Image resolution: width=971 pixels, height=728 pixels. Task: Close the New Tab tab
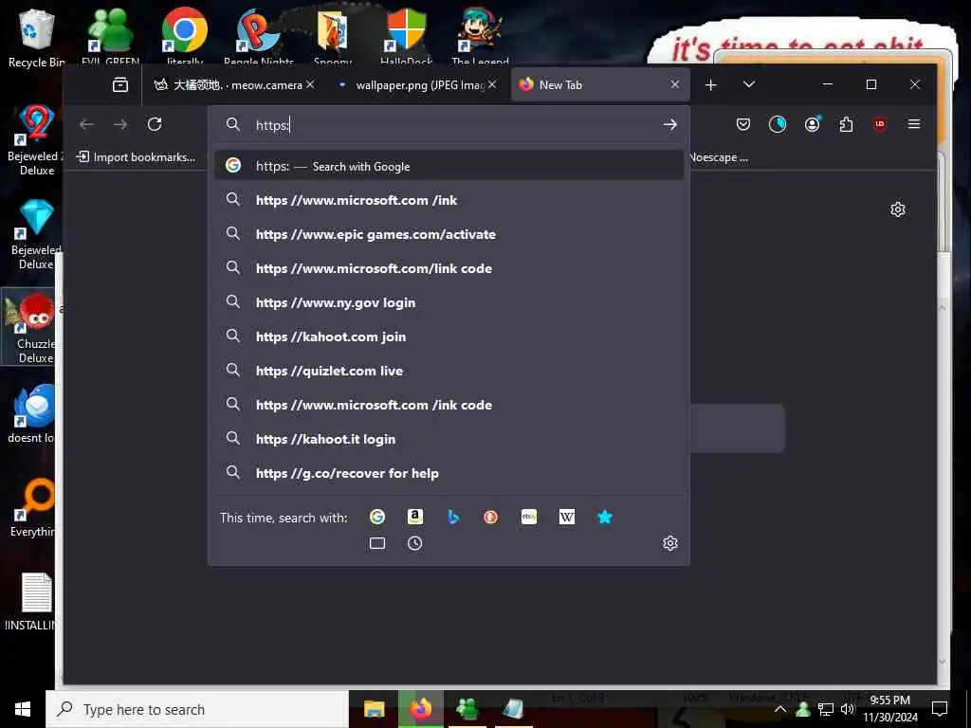[675, 84]
